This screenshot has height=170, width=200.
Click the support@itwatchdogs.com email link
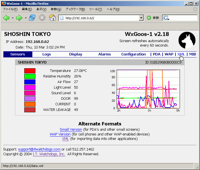[x=39, y=149]
